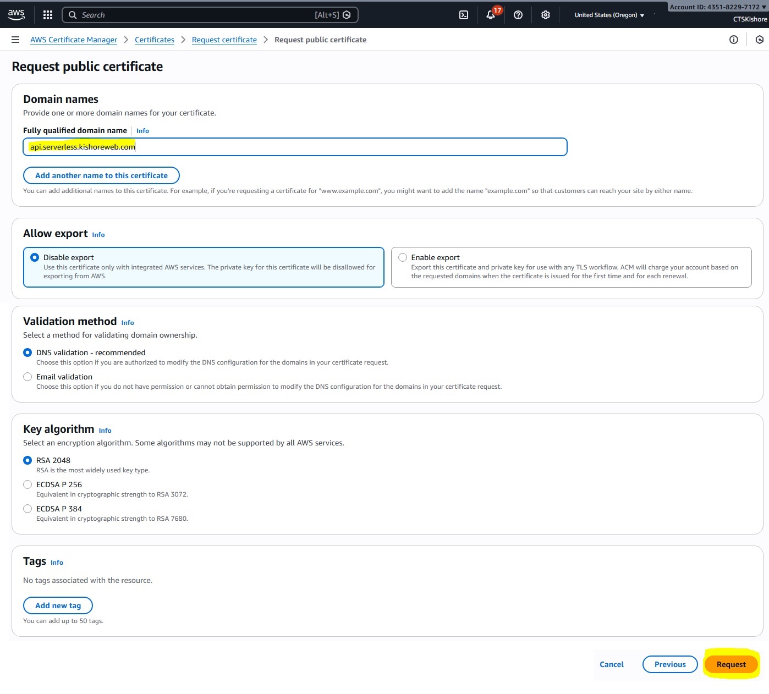Launch CloudShell terminal icon
This screenshot has width=769, height=694.
coord(464,15)
